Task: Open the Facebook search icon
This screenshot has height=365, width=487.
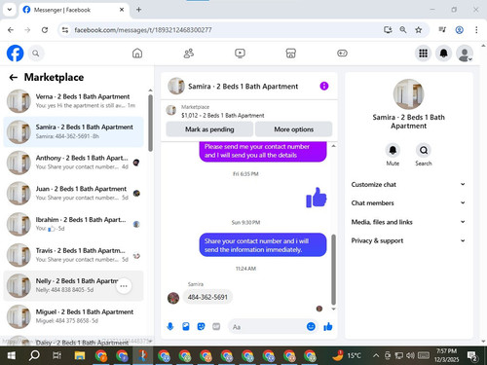Action: 36,54
